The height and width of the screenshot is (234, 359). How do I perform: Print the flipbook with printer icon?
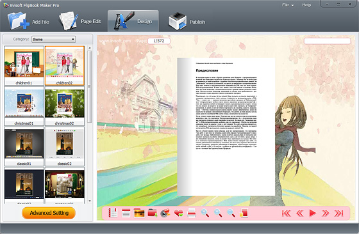tap(192, 213)
